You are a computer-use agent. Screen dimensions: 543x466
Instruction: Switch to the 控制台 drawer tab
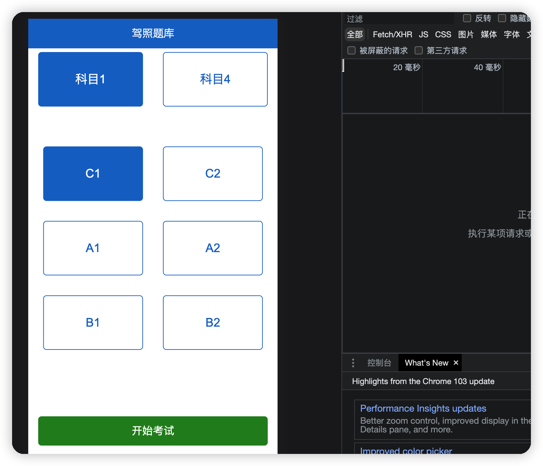tap(379, 363)
